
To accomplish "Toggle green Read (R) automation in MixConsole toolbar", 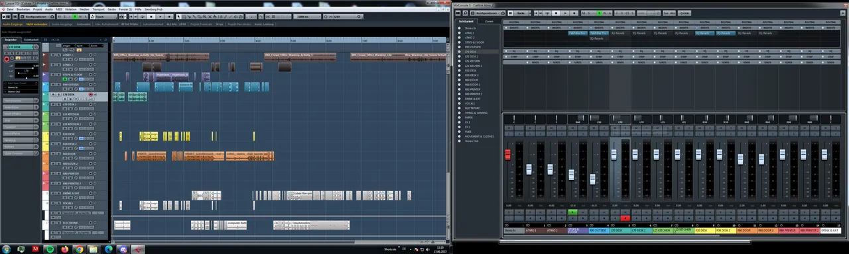I will point(600,13).
